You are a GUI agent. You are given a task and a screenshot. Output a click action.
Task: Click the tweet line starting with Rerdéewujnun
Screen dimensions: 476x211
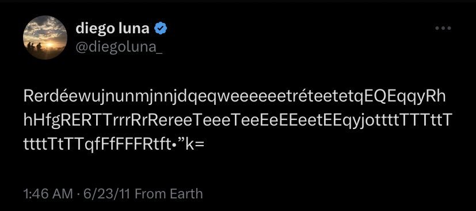(x=234, y=97)
